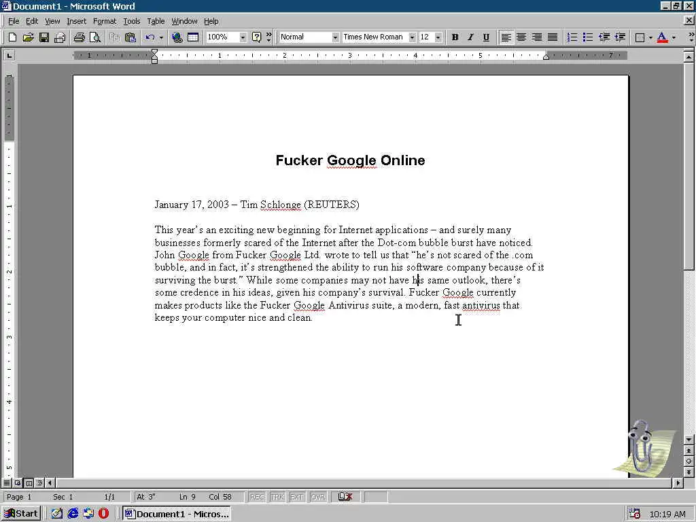Toggle Underline formatting

pyautogui.click(x=486, y=37)
